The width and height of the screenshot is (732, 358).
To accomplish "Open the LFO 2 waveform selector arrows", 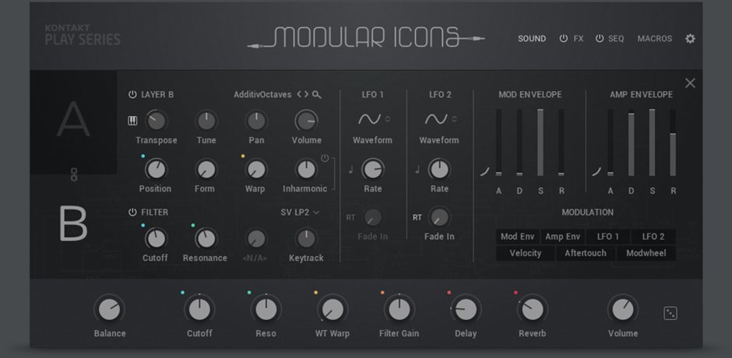I will coord(454,119).
